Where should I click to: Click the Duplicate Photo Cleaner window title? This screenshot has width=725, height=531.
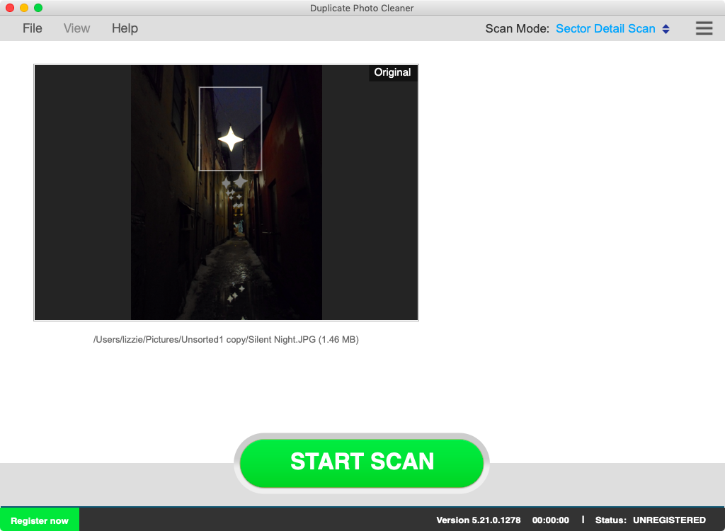pyautogui.click(x=362, y=8)
